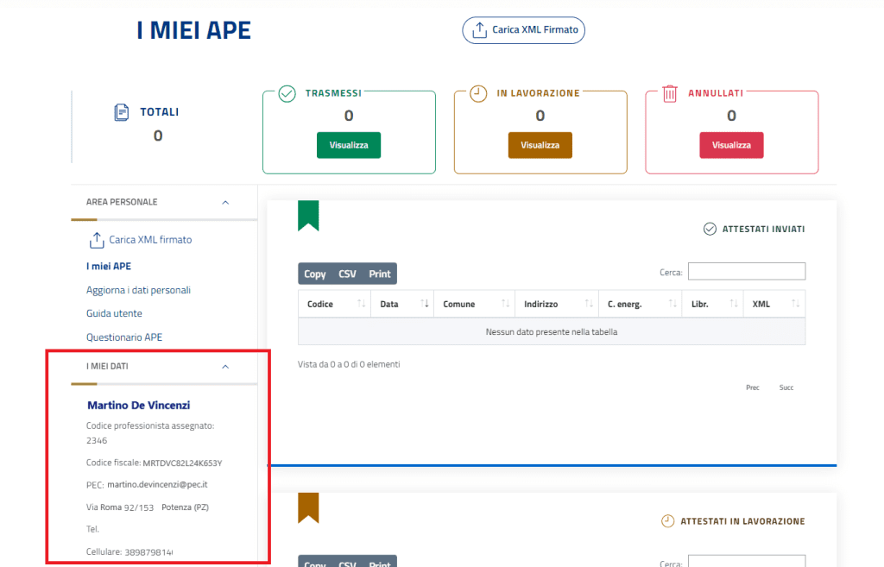Click the name Martino De Vincenzi
Viewport: 884px width, 567px height.
(139, 406)
